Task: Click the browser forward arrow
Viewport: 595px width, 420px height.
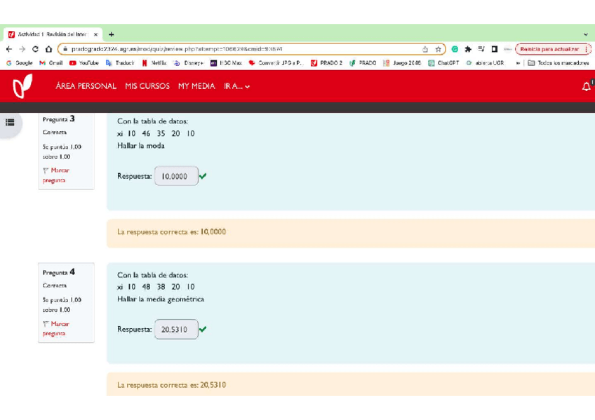Action: (22, 49)
